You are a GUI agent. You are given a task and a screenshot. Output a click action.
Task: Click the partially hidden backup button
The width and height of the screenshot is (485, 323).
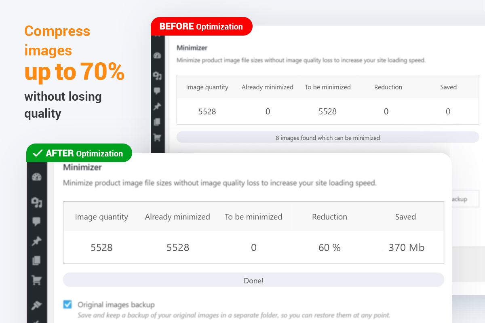coord(465,199)
